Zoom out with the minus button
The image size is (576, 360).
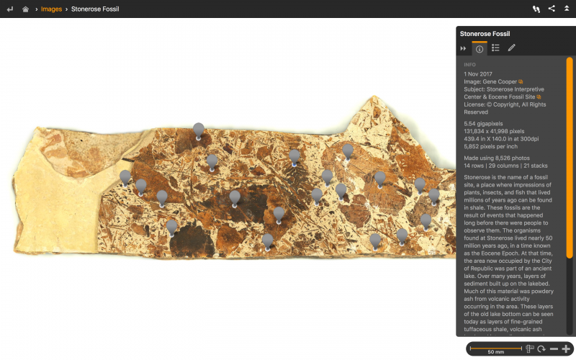pyautogui.click(x=554, y=349)
